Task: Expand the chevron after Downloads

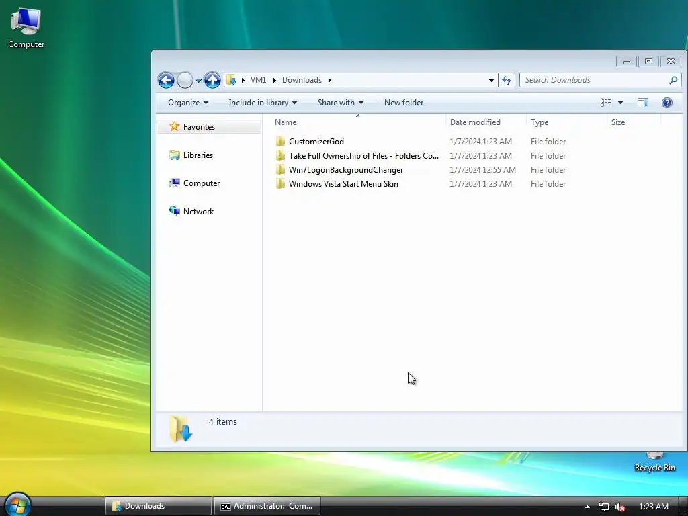Action: pos(329,80)
